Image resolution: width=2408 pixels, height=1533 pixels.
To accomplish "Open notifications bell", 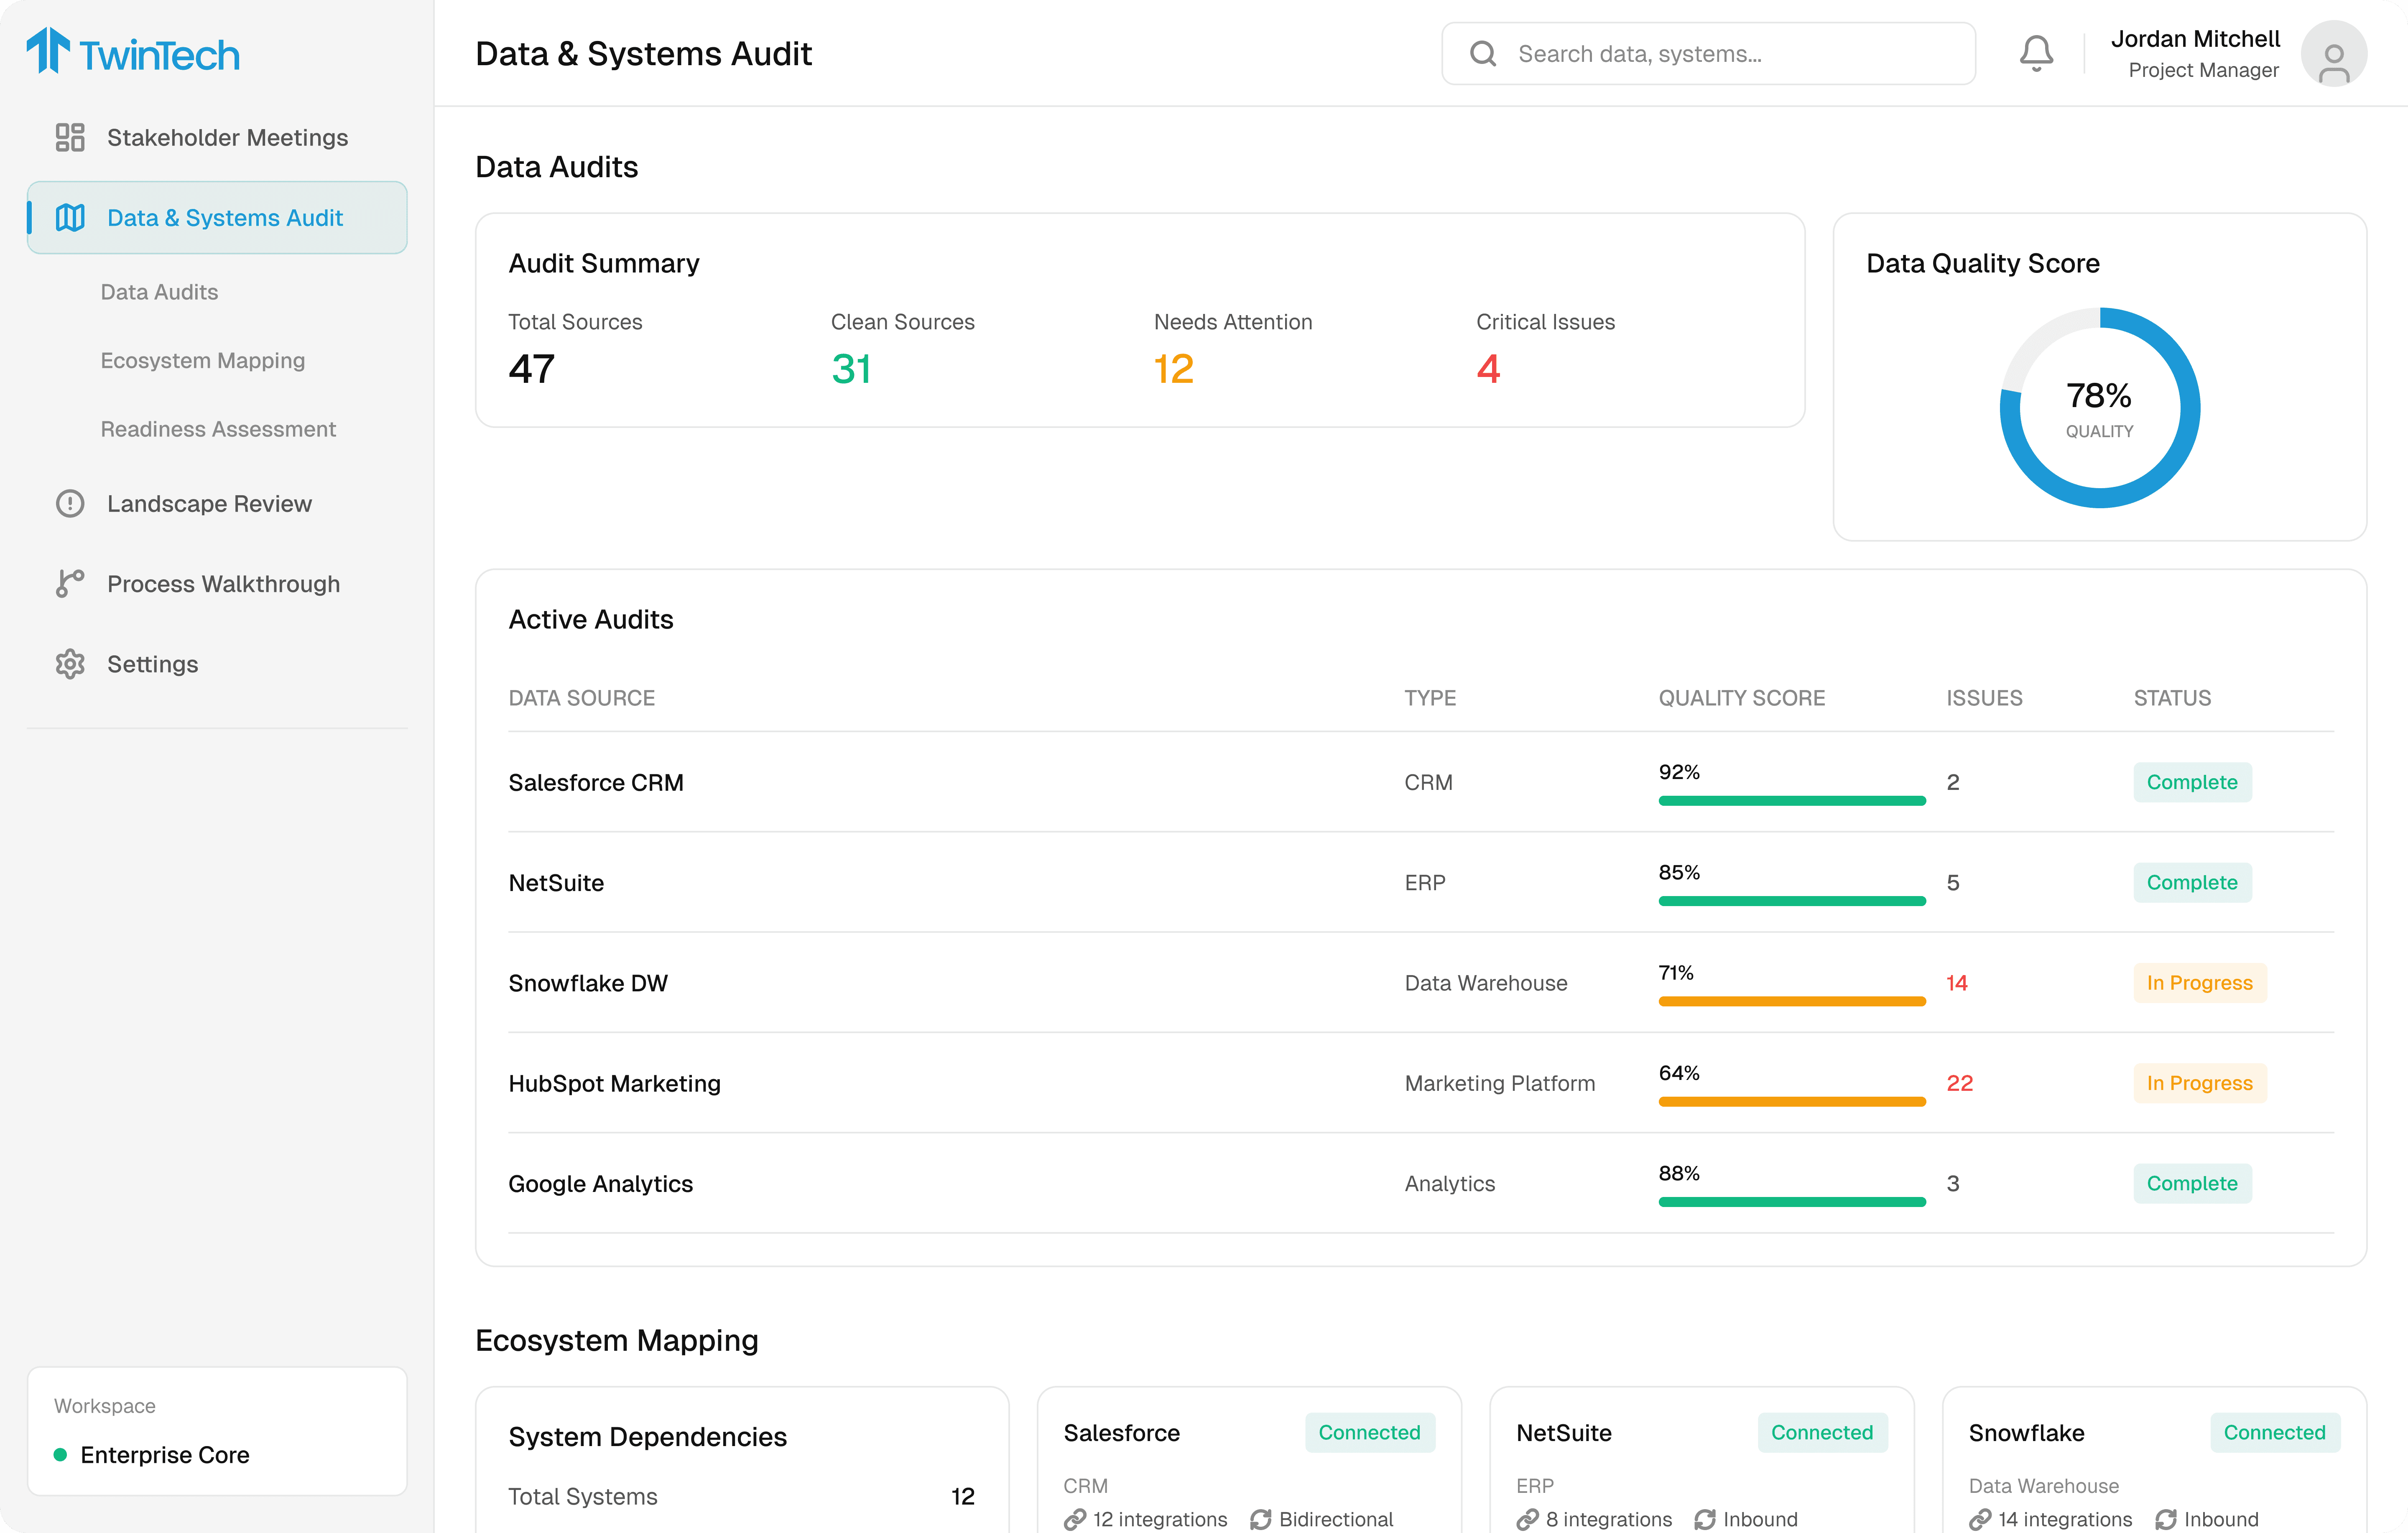I will click(x=2036, y=54).
